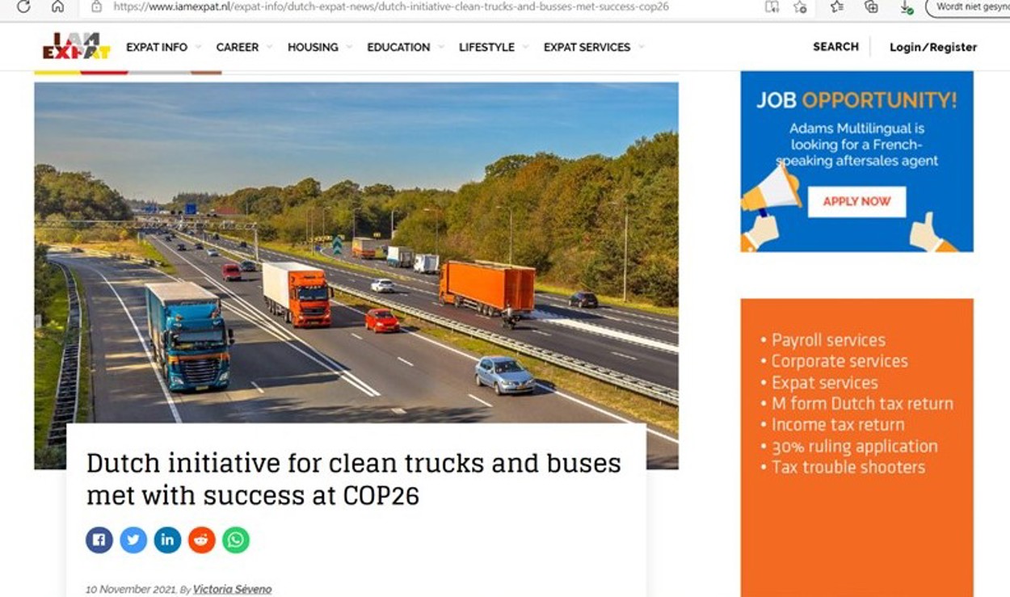Click the Apply Now button

coord(856,202)
